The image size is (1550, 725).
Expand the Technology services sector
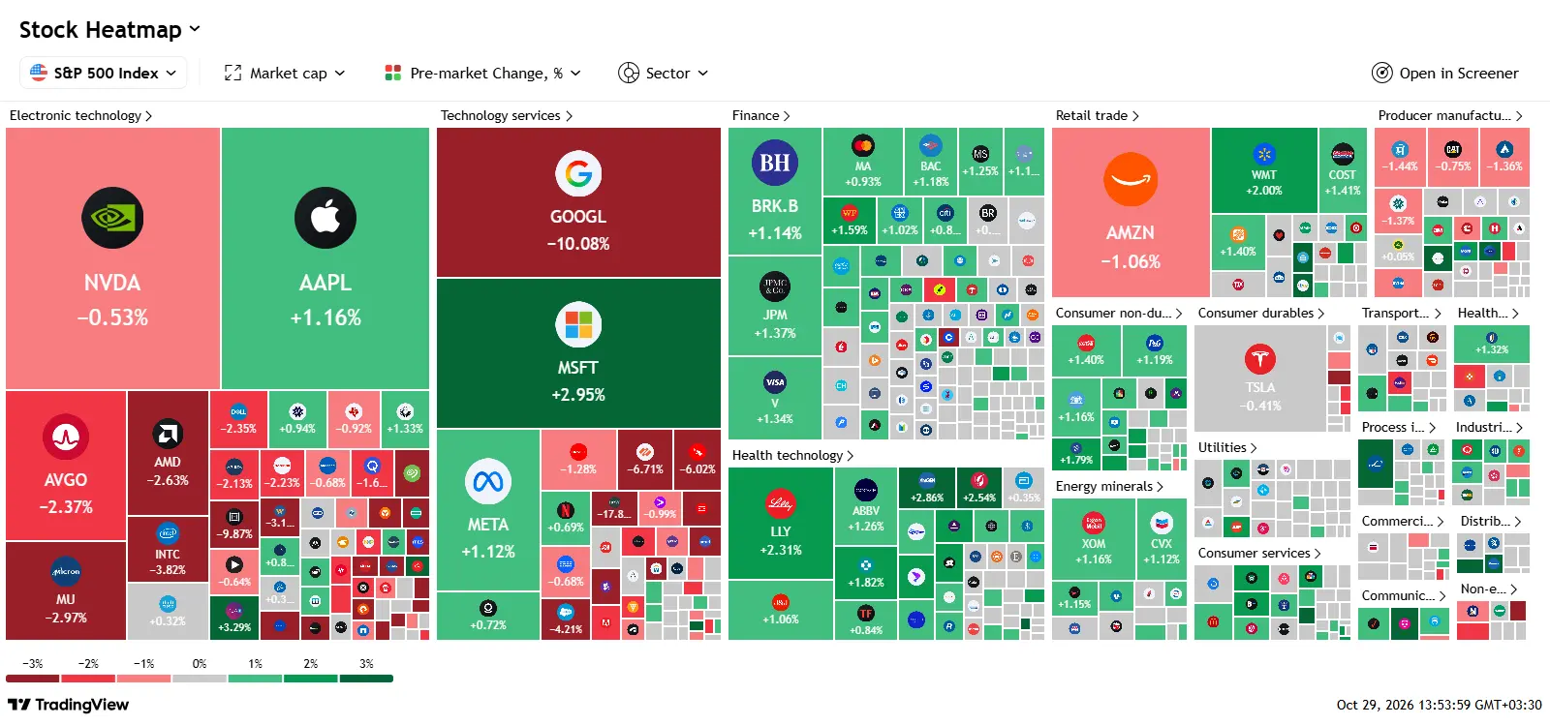(507, 115)
